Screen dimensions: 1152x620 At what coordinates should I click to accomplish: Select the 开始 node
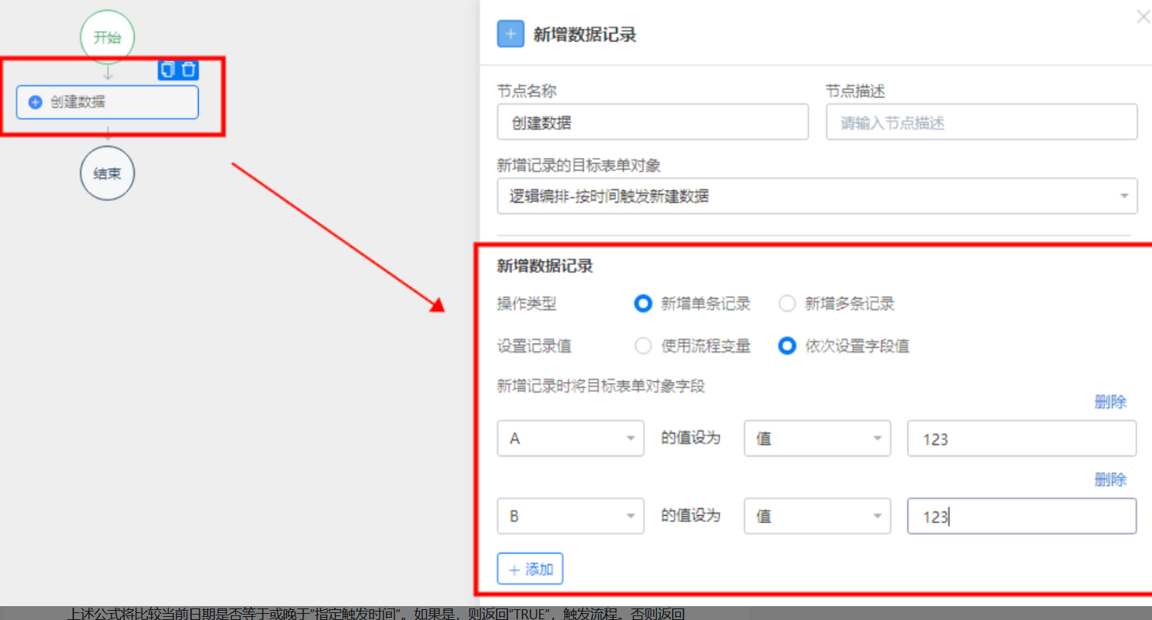tap(107, 37)
